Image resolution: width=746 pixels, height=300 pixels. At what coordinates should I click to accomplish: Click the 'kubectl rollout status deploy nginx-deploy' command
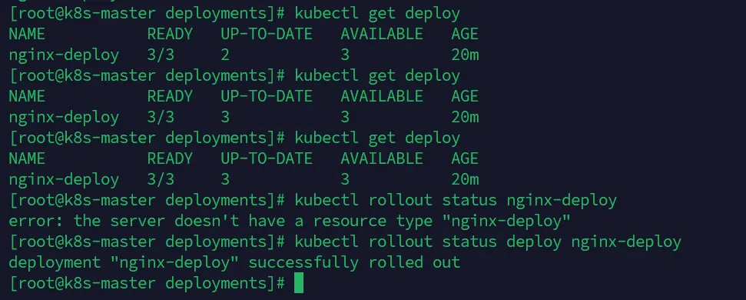pyautogui.click(x=488, y=242)
